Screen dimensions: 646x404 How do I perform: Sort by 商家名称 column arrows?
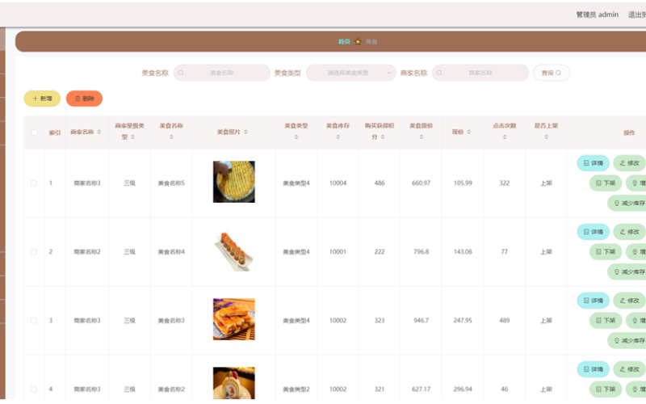(x=99, y=132)
